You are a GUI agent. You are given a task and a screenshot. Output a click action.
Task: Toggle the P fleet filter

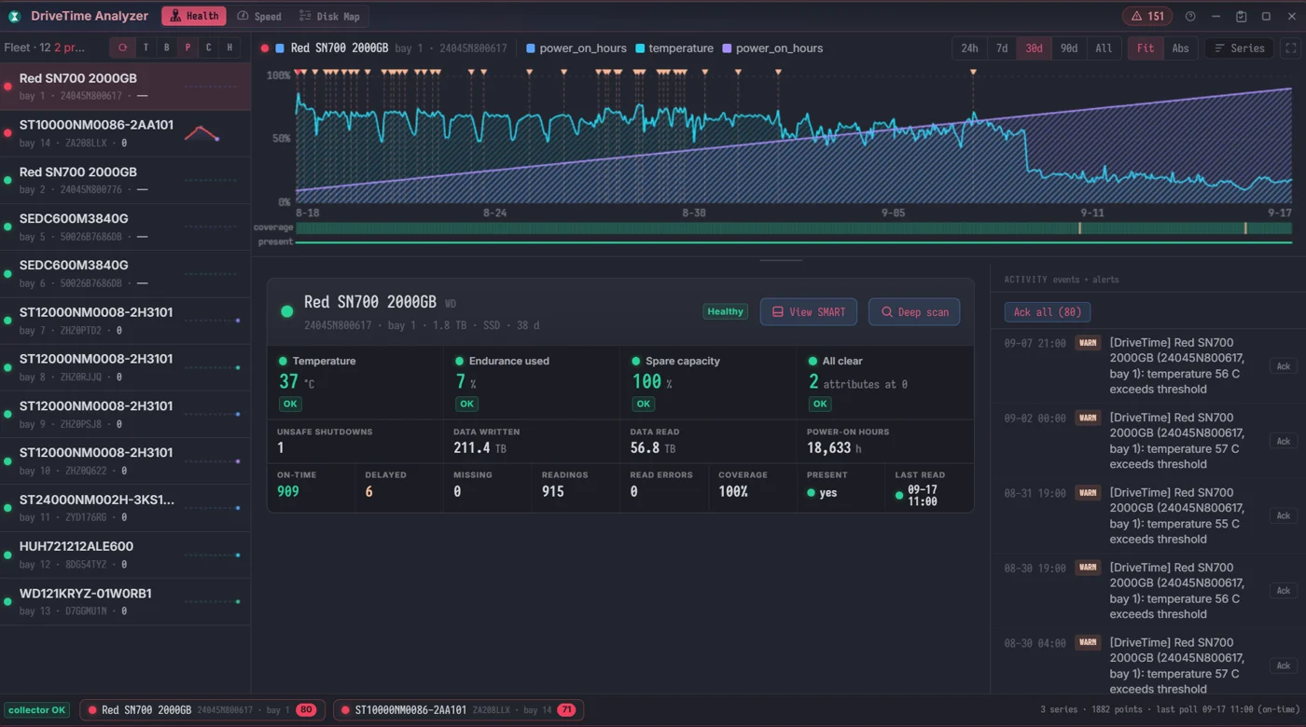188,48
